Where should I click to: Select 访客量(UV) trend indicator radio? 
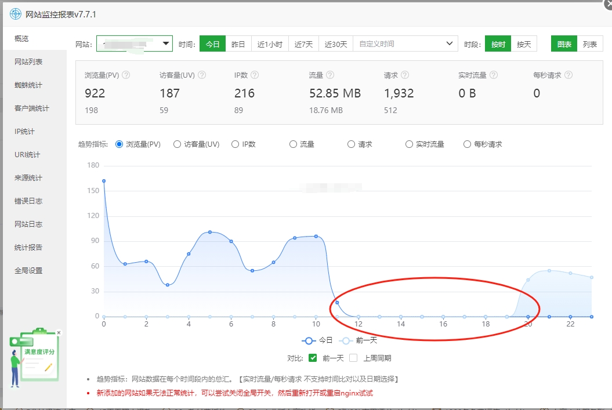point(177,144)
